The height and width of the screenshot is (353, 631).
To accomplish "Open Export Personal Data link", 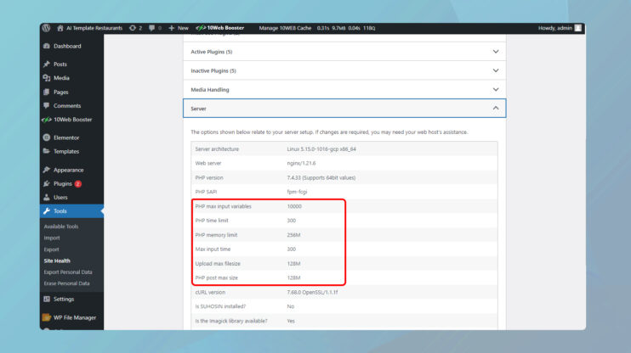I will [x=66, y=272].
